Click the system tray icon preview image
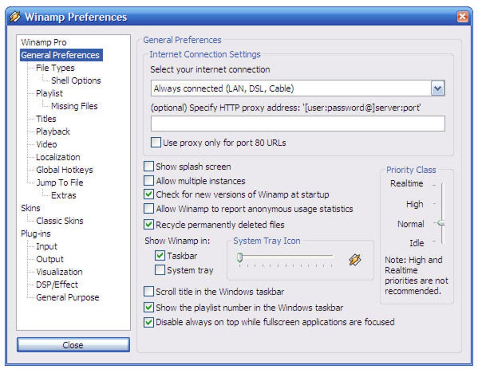478x369 pixels. click(355, 260)
